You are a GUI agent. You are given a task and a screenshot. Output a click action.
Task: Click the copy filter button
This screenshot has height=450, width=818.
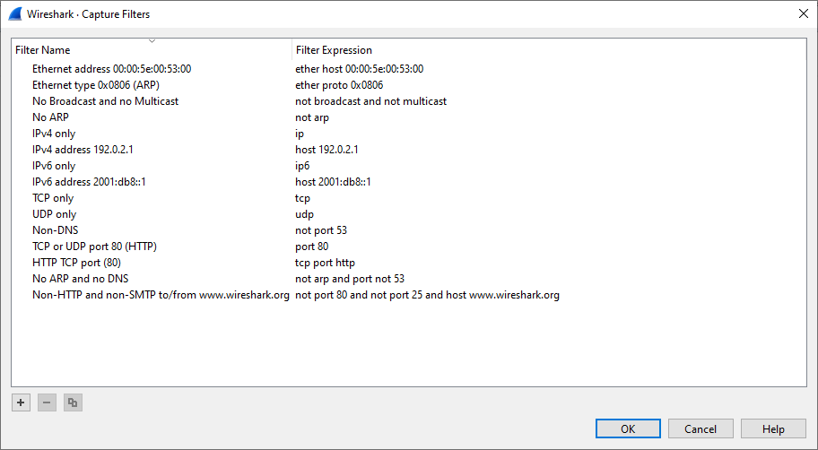pyautogui.click(x=73, y=402)
